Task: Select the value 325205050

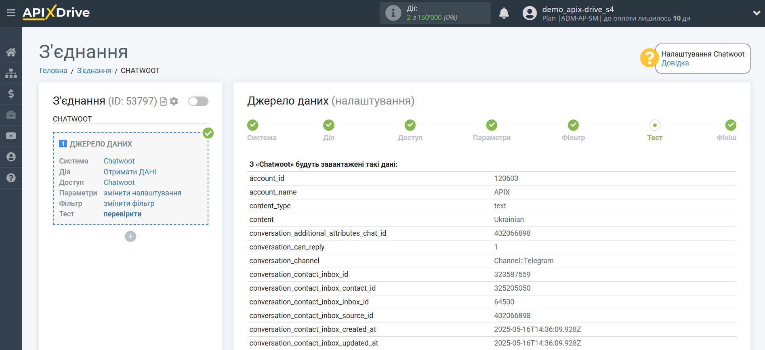Action: (512, 288)
